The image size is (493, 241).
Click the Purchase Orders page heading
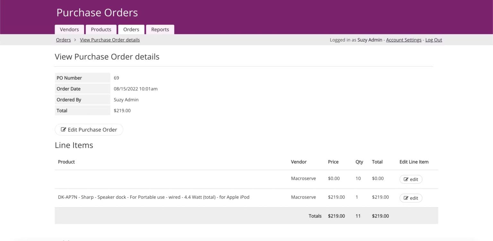pos(97,12)
